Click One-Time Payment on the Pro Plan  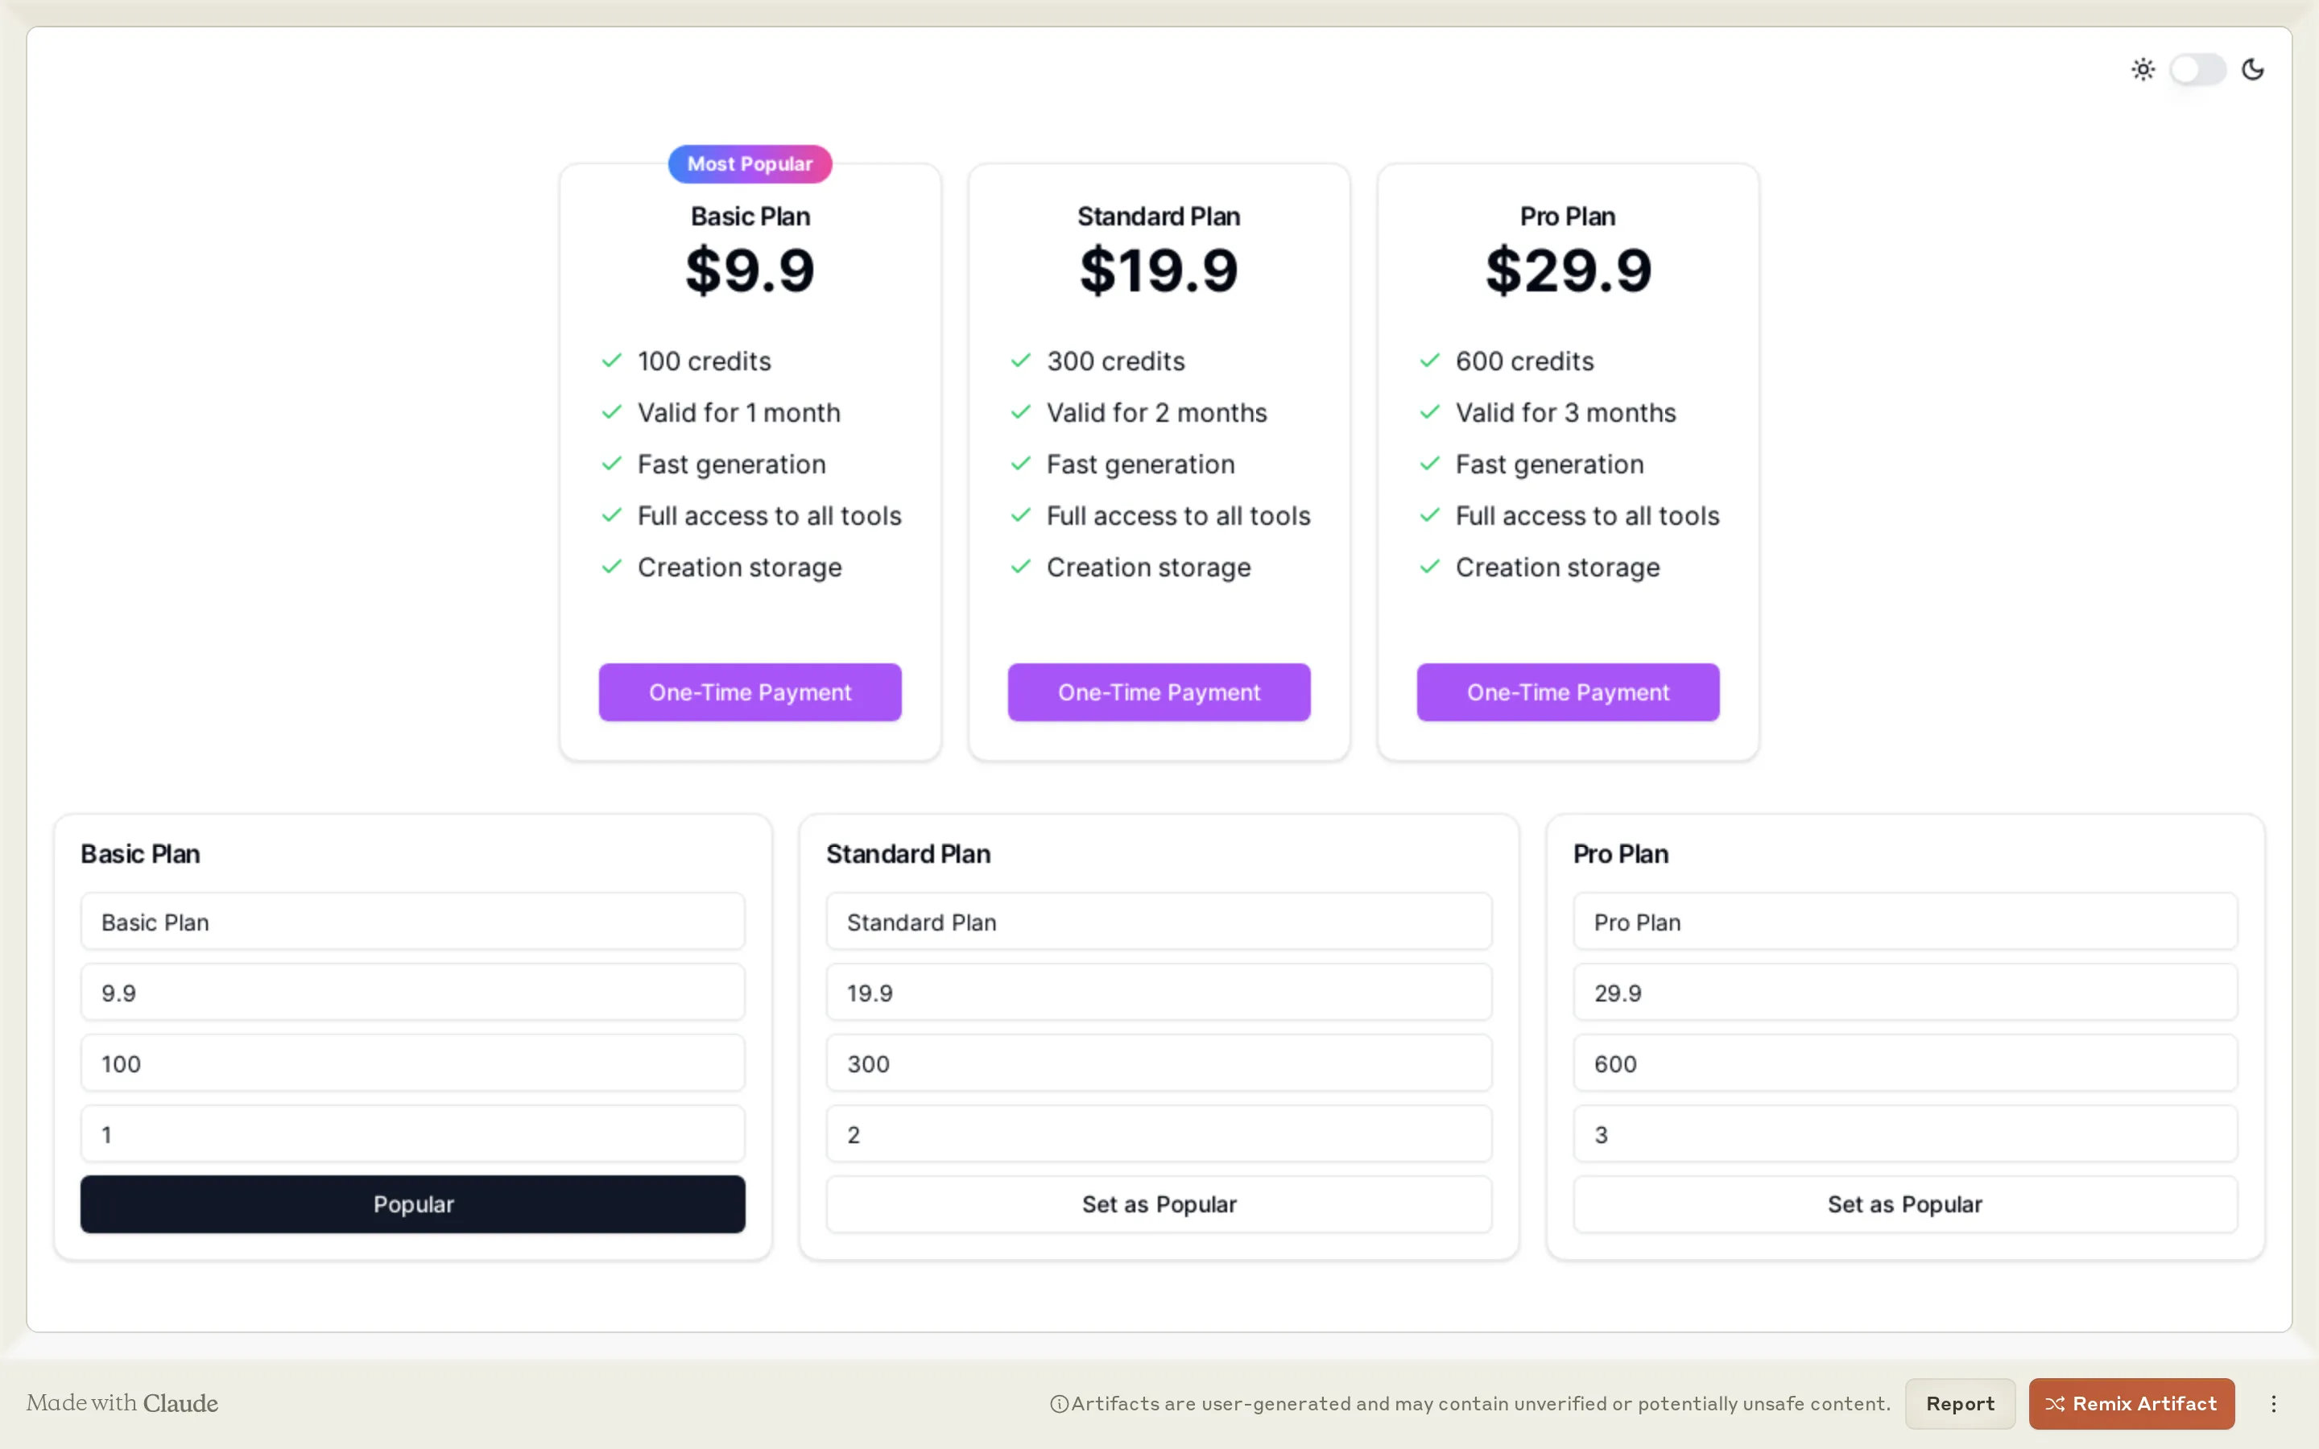[x=1568, y=692]
